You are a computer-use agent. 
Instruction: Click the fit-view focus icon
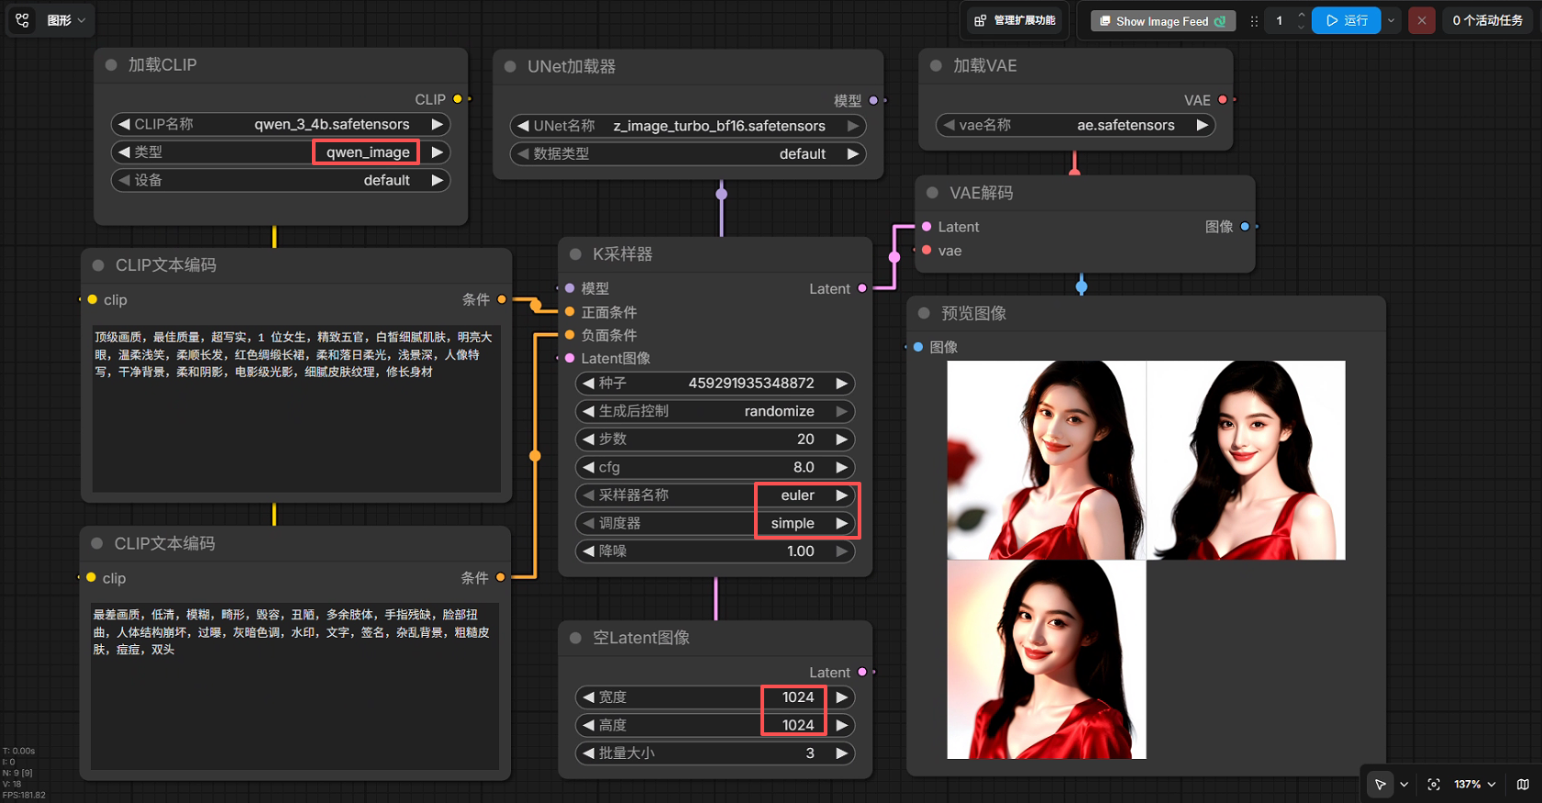tap(1434, 784)
